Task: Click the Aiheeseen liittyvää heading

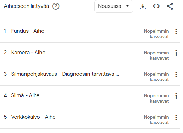Action: (27, 6)
